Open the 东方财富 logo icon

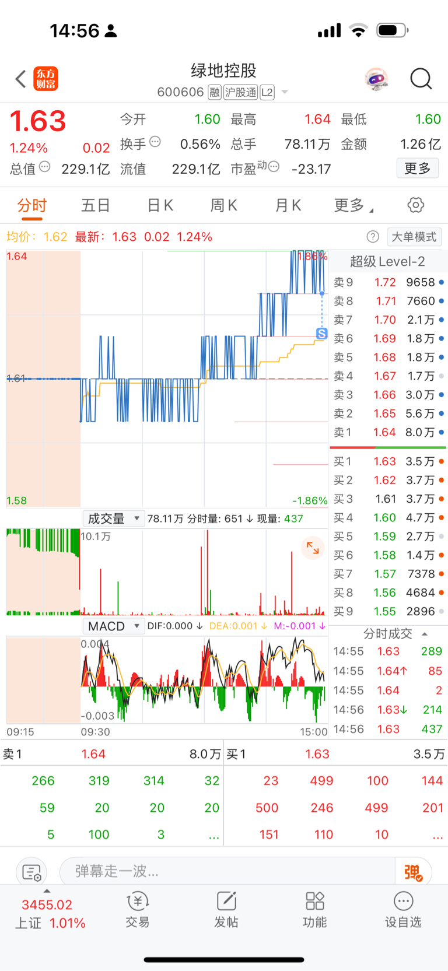[46, 79]
